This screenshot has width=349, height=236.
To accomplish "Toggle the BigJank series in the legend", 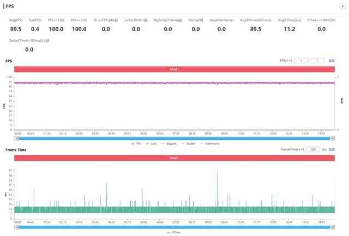I will (169, 144).
